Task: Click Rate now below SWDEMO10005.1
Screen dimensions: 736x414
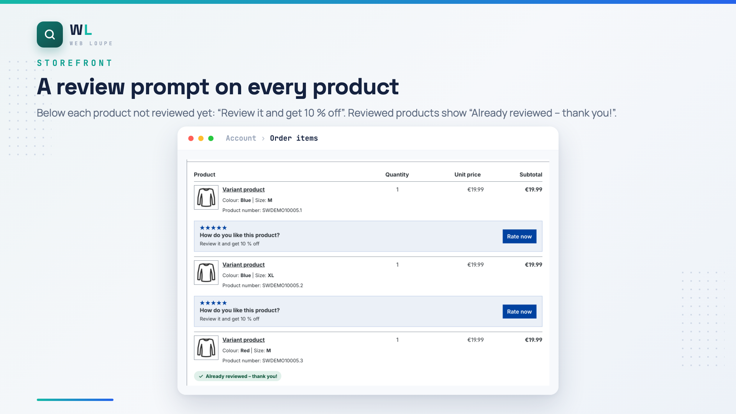Action: 519,237
